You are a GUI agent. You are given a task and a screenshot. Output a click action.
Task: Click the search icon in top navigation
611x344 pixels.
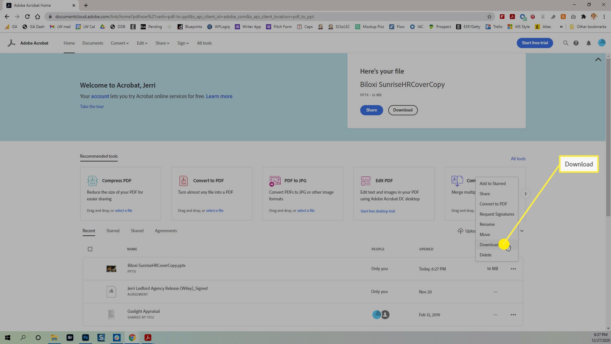pyautogui.click(x=565, y=43)
